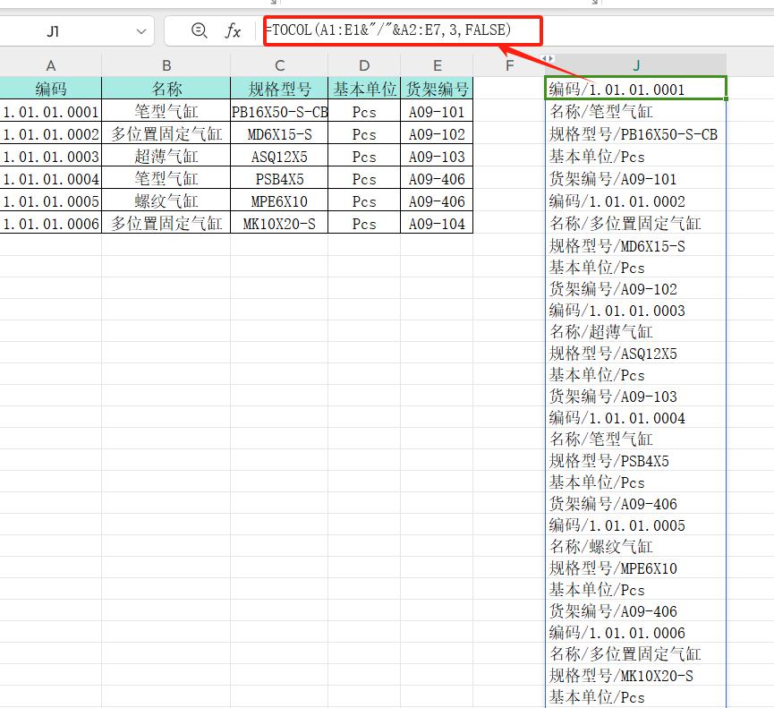Select cell PB16X50-S-CB

click(279, 111)
